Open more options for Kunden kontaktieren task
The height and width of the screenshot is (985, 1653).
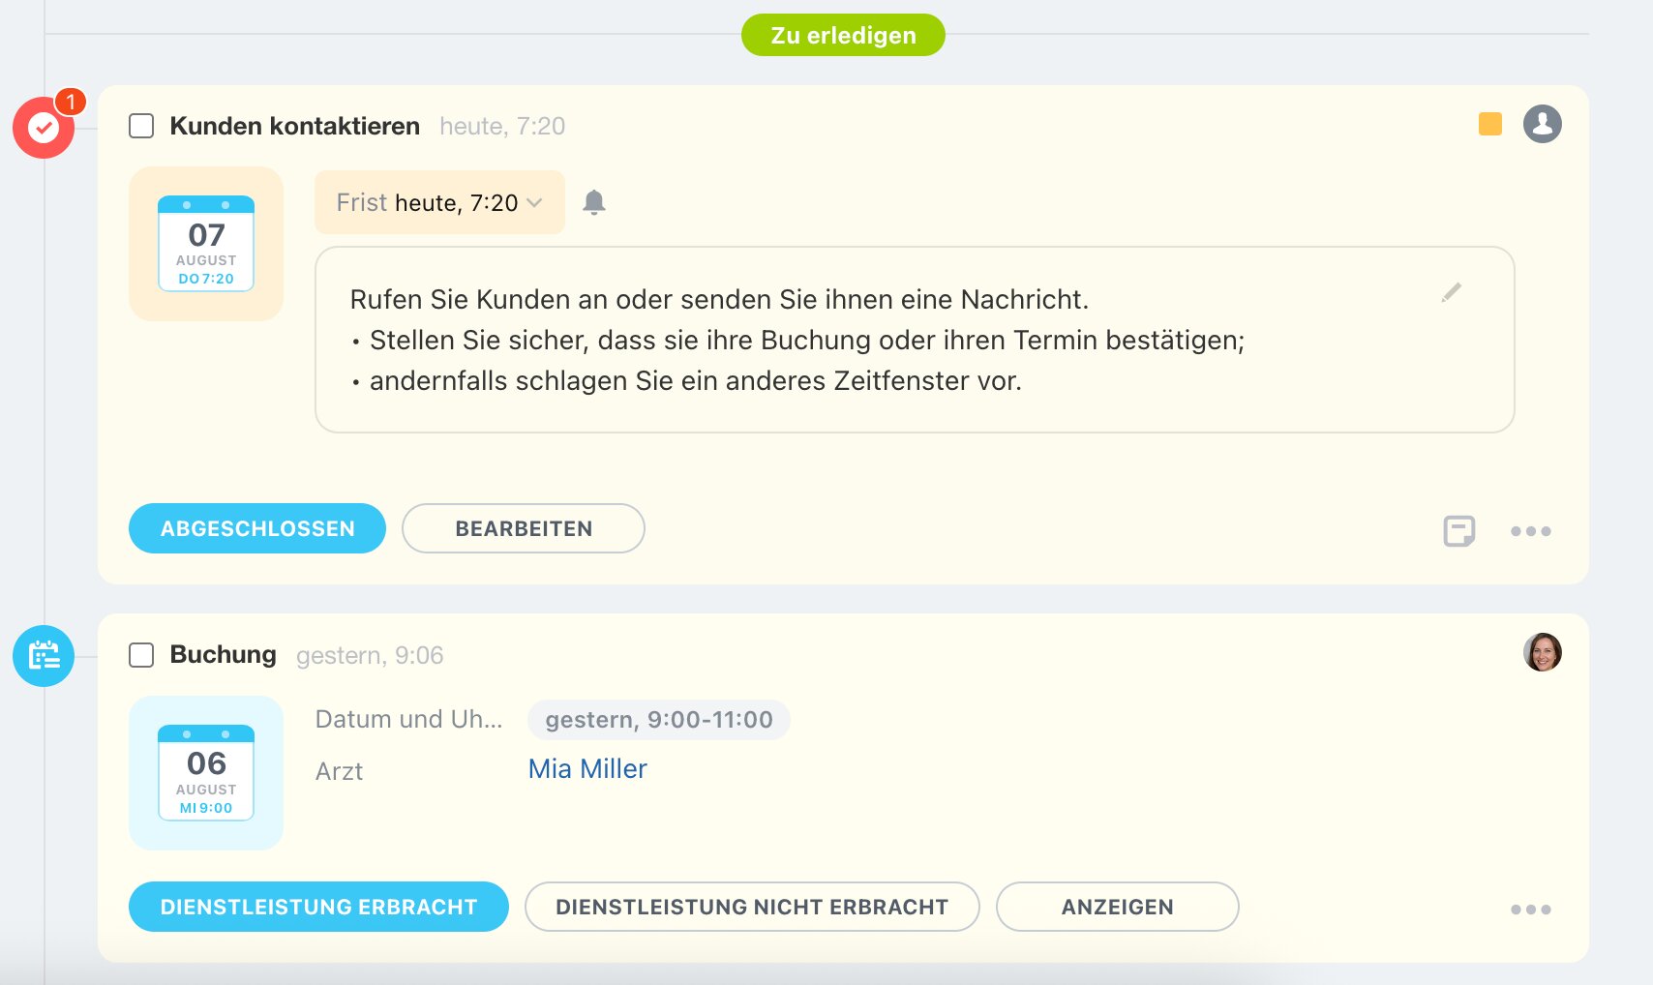pos(1530,531)
